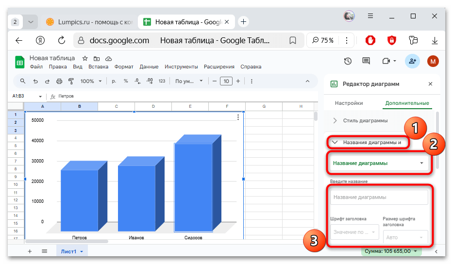Click the search magnifier in the toolbar

(23, 82)
